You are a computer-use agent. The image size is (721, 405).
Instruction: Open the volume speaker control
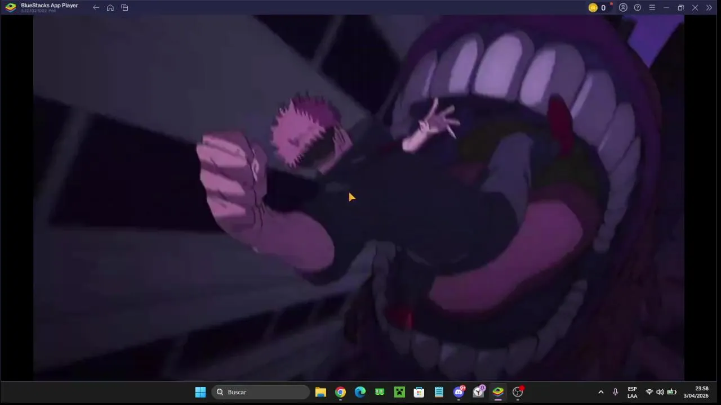[660, 392]
